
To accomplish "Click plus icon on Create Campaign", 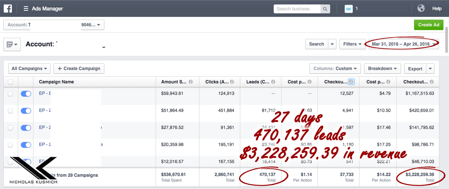I will [60, 69].
